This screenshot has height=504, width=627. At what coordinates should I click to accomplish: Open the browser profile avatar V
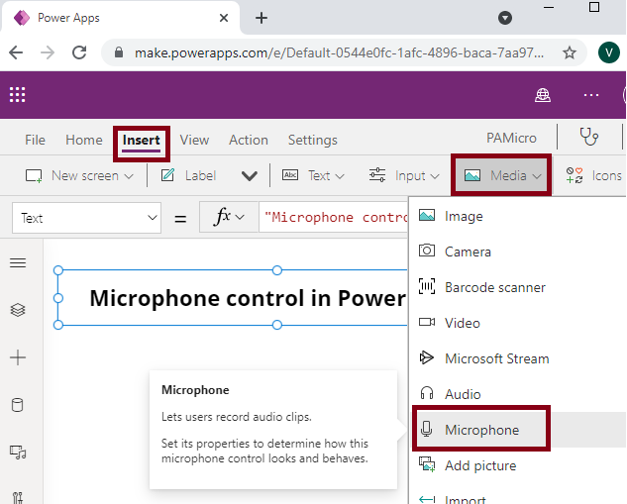[x=609, y=52]
